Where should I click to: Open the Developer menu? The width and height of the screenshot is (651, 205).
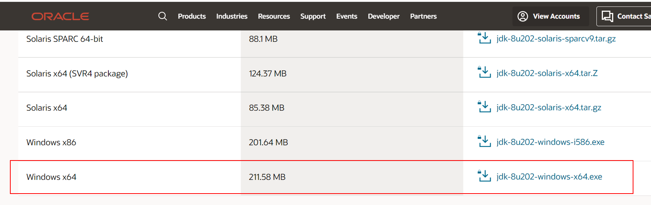point(384,16)
